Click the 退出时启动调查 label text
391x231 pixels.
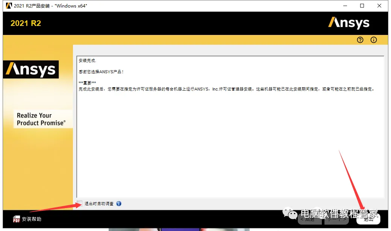pyautogui.click(x=99, y=204)
